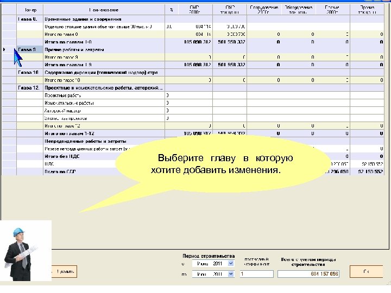This screenshot has width=391, height=293.
Task: Click 'Итого по главам 1-8' row label
Action: pyautogui.click(x=68, y=42)
